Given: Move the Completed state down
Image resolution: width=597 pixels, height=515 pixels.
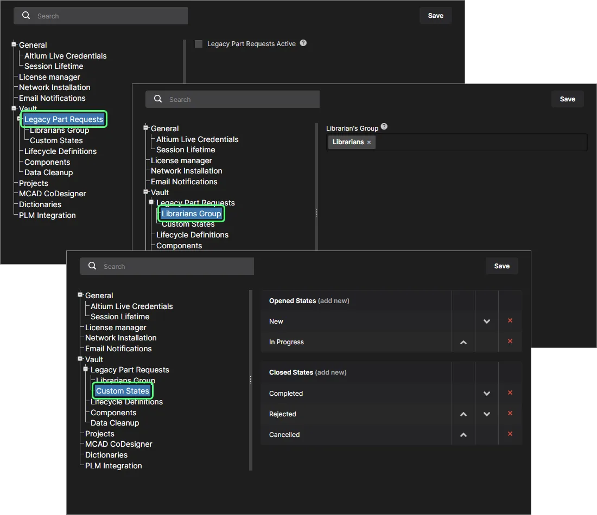Looking at the screenshot, I should [487, 394].
